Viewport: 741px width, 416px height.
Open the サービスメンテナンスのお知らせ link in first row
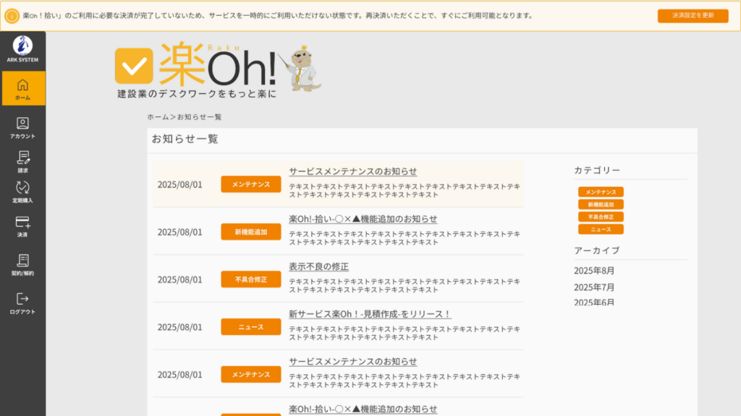(x=352, y=171)
